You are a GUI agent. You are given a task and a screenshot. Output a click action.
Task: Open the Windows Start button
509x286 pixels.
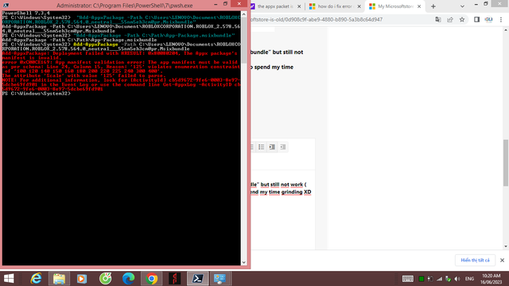point(9,279)
